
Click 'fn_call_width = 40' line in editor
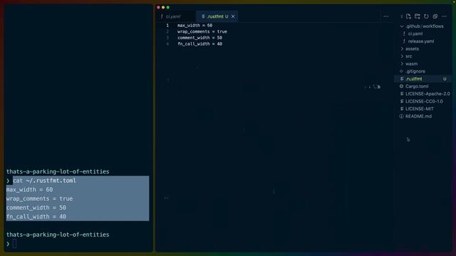tap(199, 44)
